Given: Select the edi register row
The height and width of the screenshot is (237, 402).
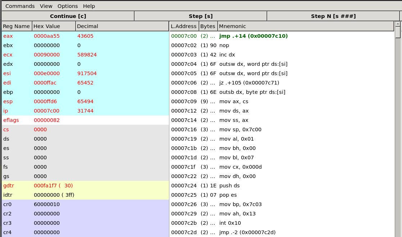Looking at the screenshot, I should [85, 83].
